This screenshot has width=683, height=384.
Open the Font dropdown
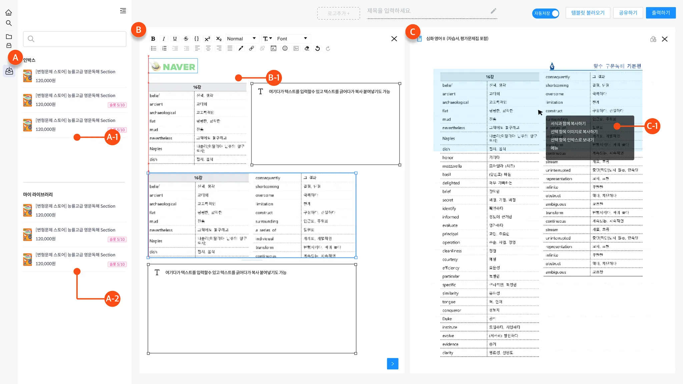(x=292, y=39)
